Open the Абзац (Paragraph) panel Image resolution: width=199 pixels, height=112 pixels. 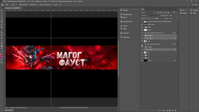point(123,29)
